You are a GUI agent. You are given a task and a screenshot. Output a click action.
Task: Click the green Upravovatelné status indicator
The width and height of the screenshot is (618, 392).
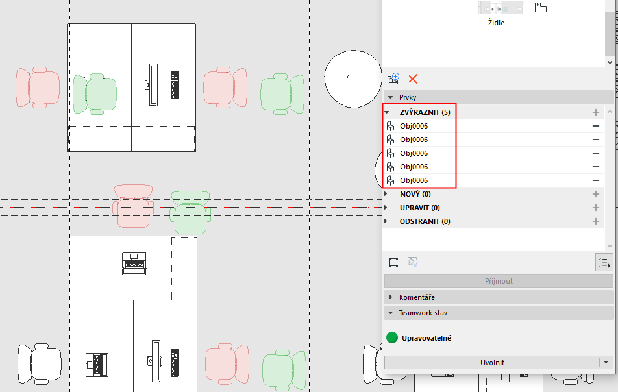[392, 337]
